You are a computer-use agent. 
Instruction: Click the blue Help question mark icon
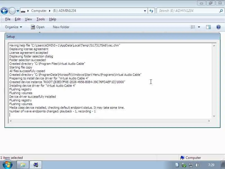(219, 27)
